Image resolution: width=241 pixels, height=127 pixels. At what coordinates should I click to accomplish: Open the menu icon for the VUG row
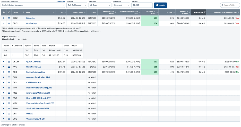click(9, 119)
